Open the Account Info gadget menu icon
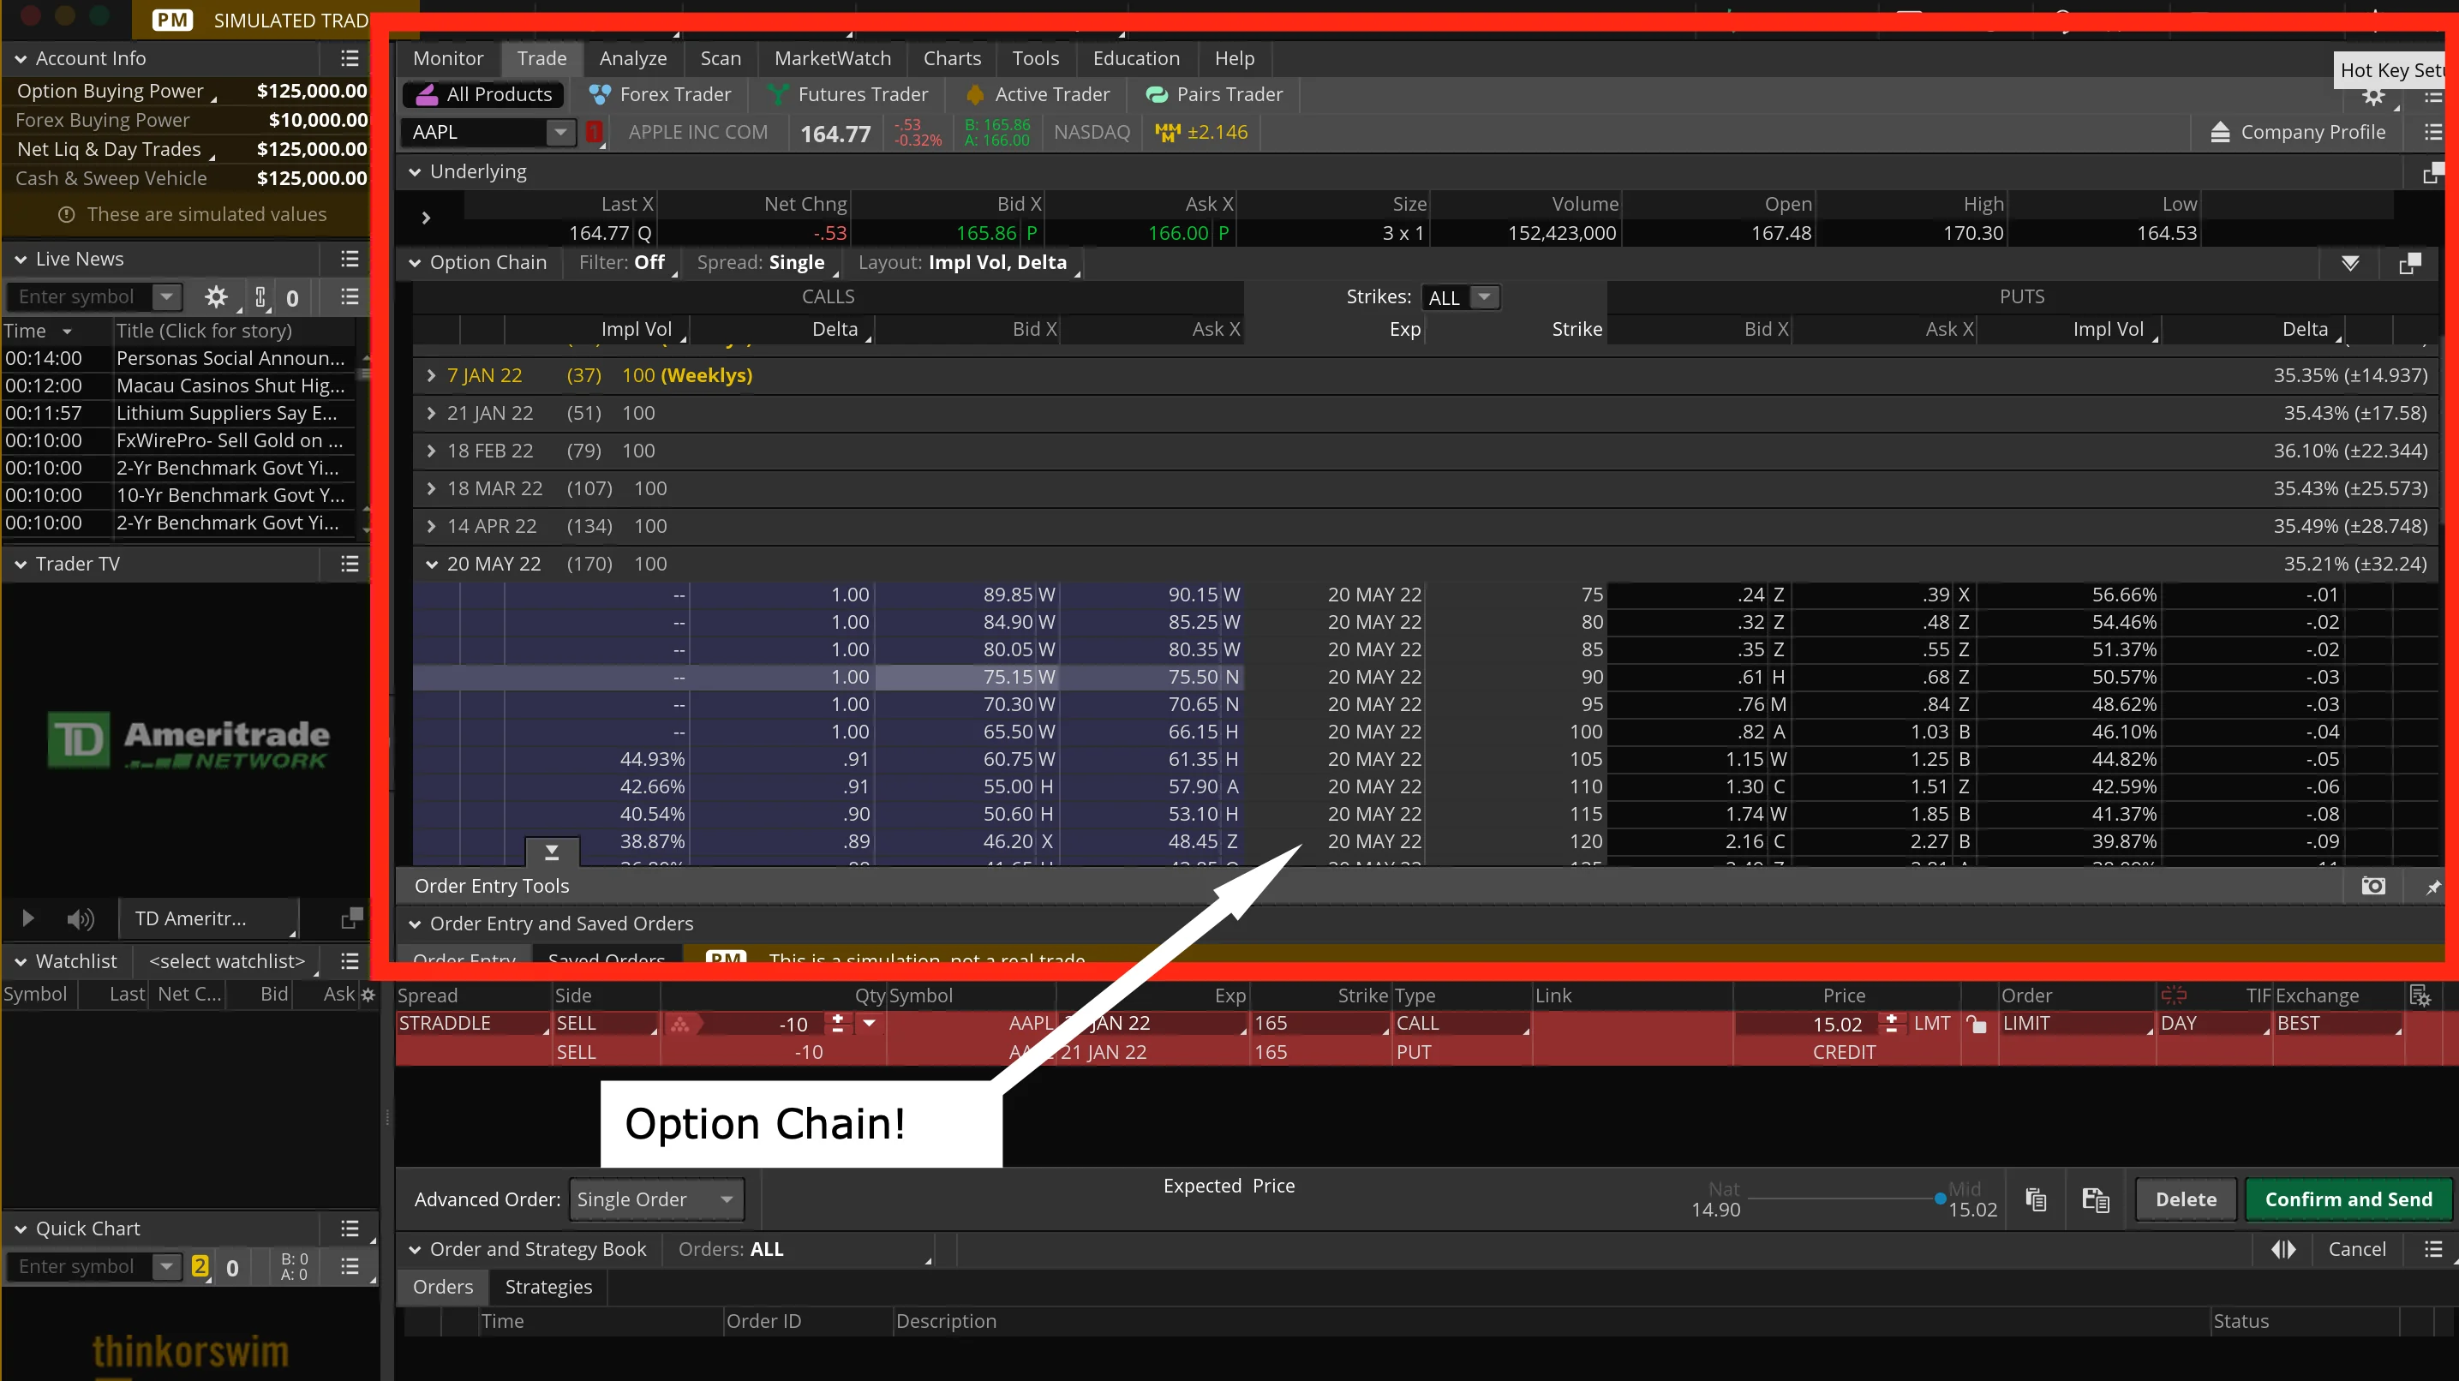The image size is (2459, 1381). click(350, 59)
